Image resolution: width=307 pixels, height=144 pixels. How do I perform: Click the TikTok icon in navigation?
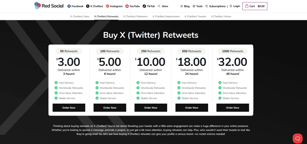point(144,6)
